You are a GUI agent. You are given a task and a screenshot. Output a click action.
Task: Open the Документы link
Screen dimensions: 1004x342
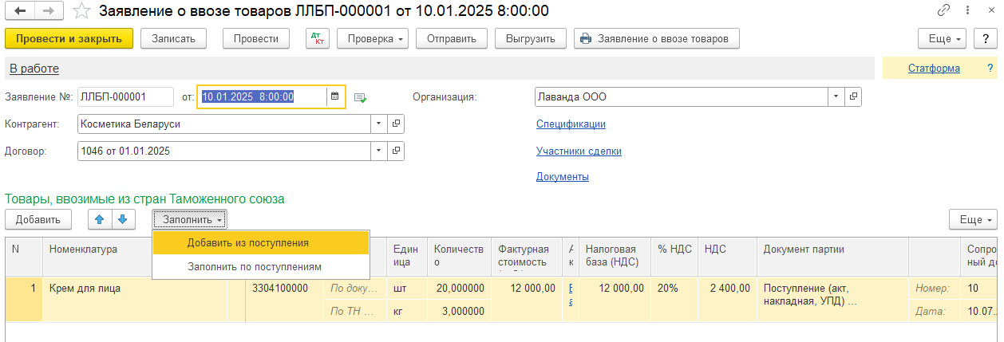(563, 177)
